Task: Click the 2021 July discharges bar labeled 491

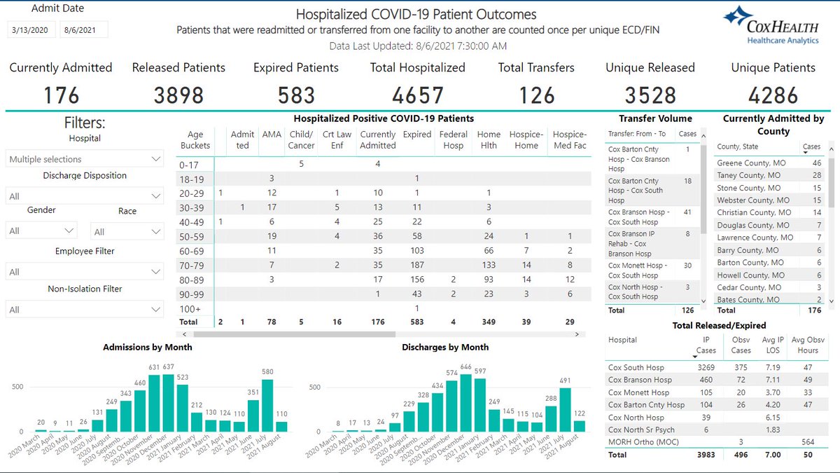Action: point(564,410)
